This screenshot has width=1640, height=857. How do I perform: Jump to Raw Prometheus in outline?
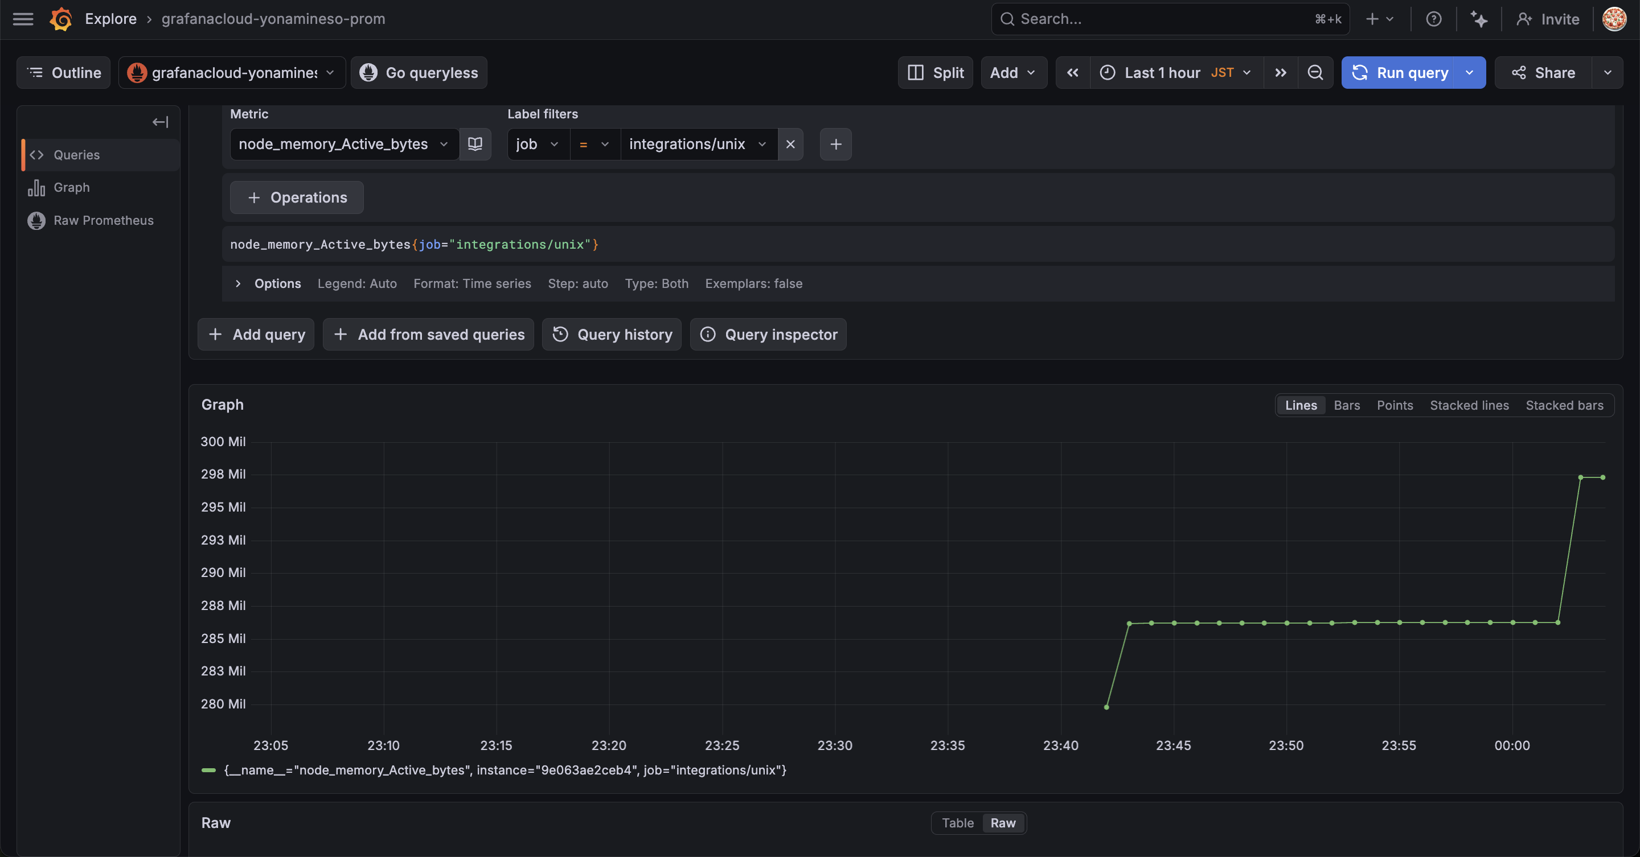coord(103,220)
